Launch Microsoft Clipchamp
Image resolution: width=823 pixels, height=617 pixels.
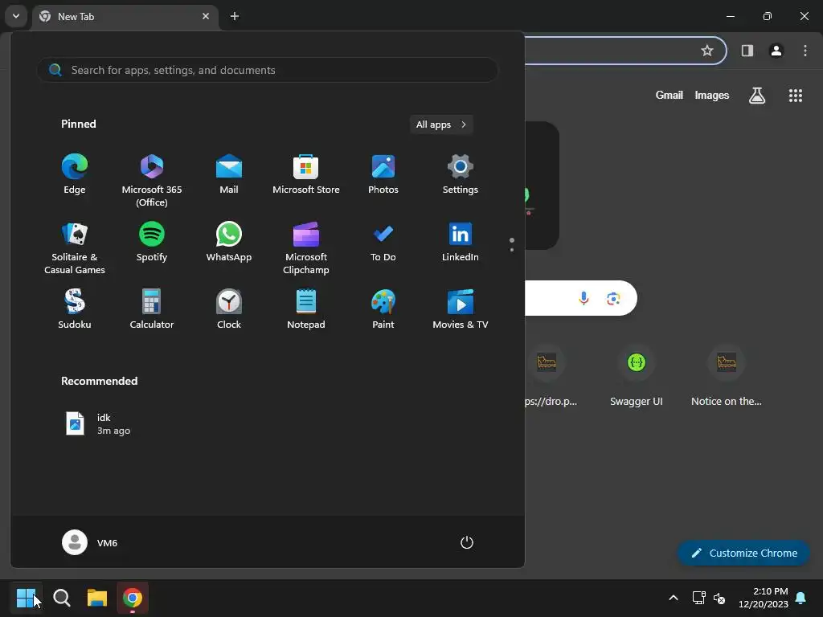point(306,248)
